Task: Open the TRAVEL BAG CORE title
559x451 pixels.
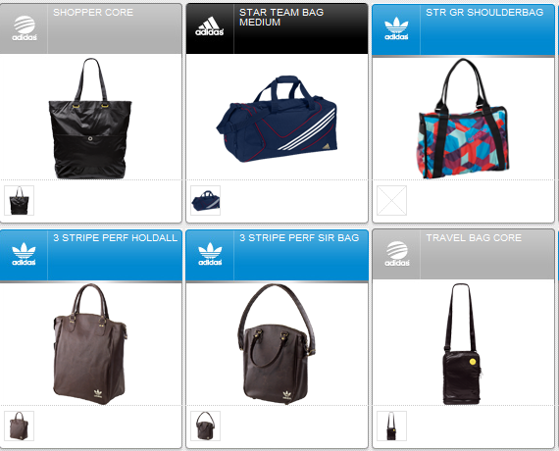Action: click(x=474, y=238)
